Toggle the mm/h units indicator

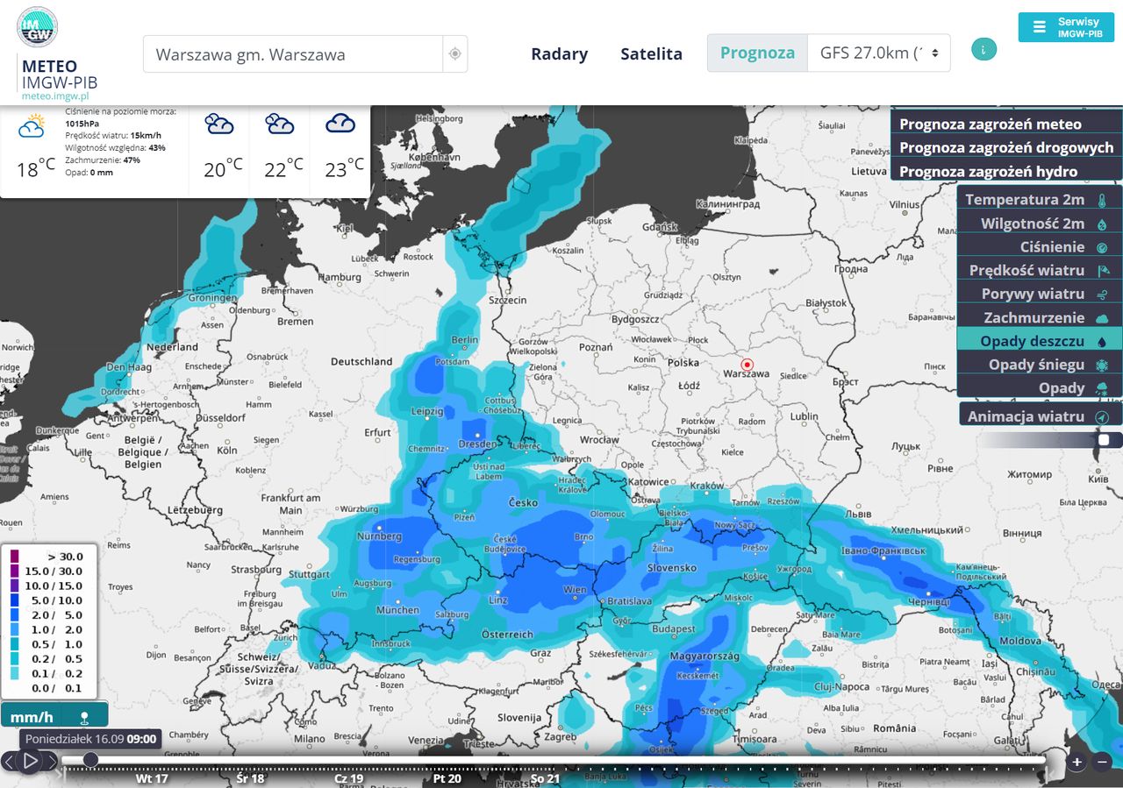[x=54, y=716]
